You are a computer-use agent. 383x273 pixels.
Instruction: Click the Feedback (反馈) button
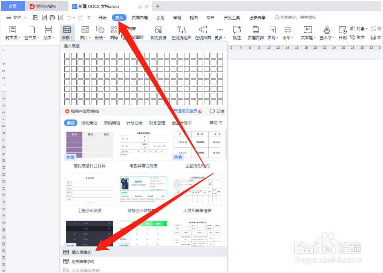pyautogui.click(x=217, y=111)
